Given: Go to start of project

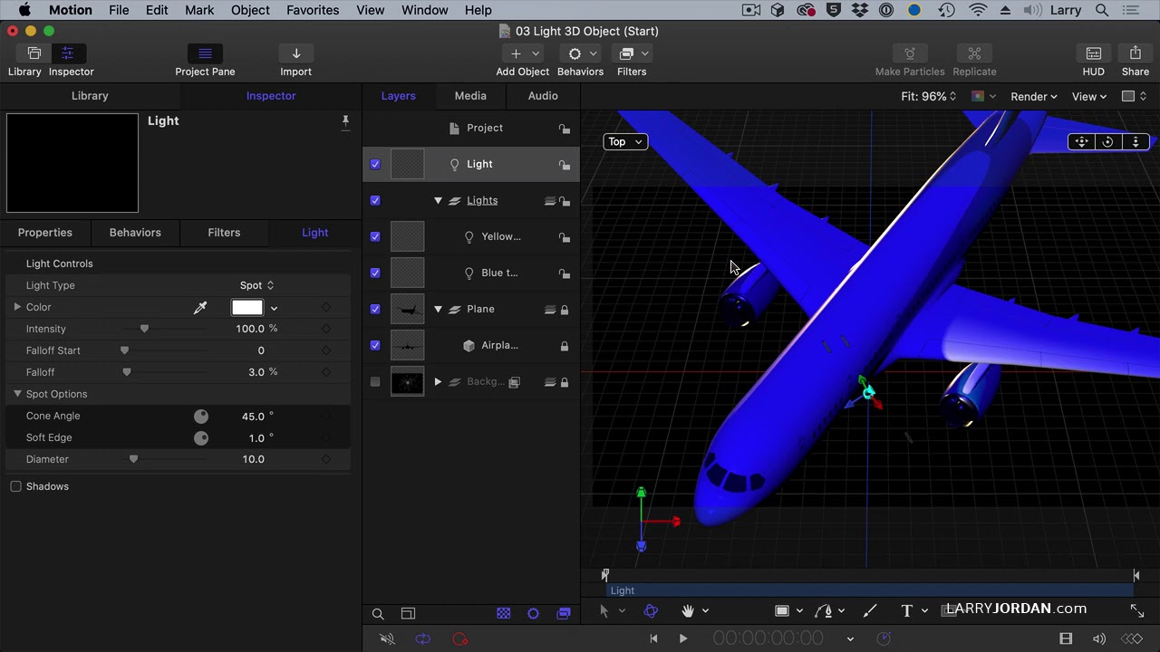Looking at the screenshot, I should 653,639.
